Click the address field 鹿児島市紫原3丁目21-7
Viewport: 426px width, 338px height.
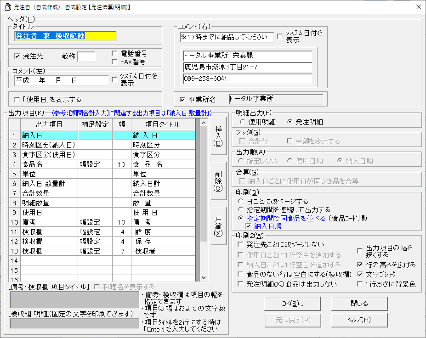pyautogui.click(x=248, y=67)
